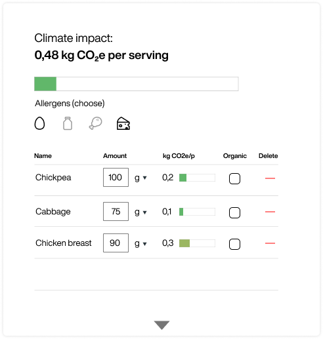The height and width of the screenshot is (339, 323).
Task: Select the egg allergen icon
Action: pyautogui.click(x=39, y=123)
